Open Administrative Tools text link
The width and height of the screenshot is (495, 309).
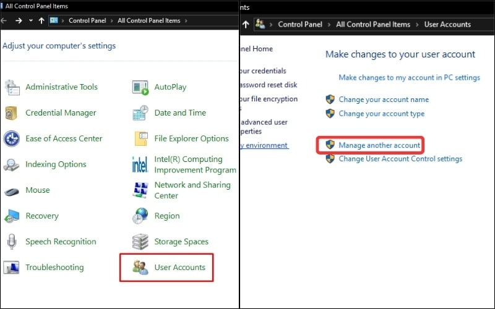coord(61,87)
